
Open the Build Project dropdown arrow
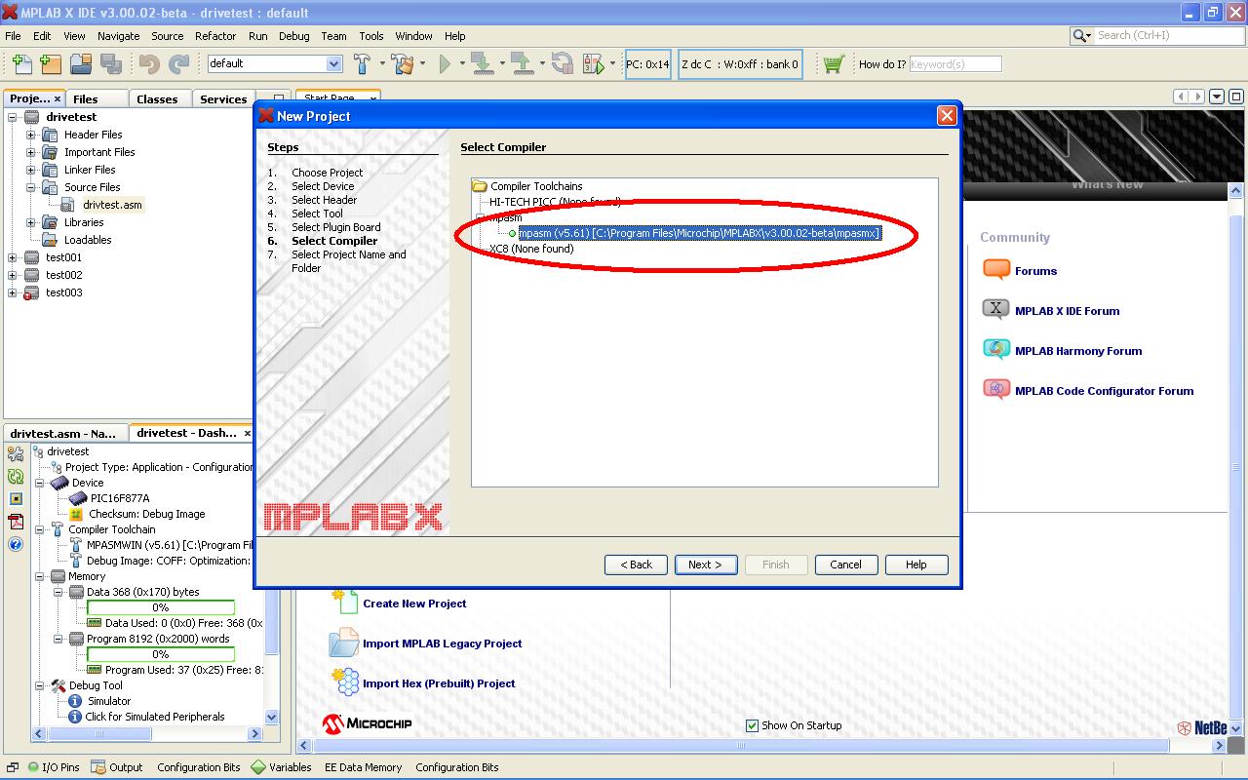pyautogui.click(x=380, y=63)
